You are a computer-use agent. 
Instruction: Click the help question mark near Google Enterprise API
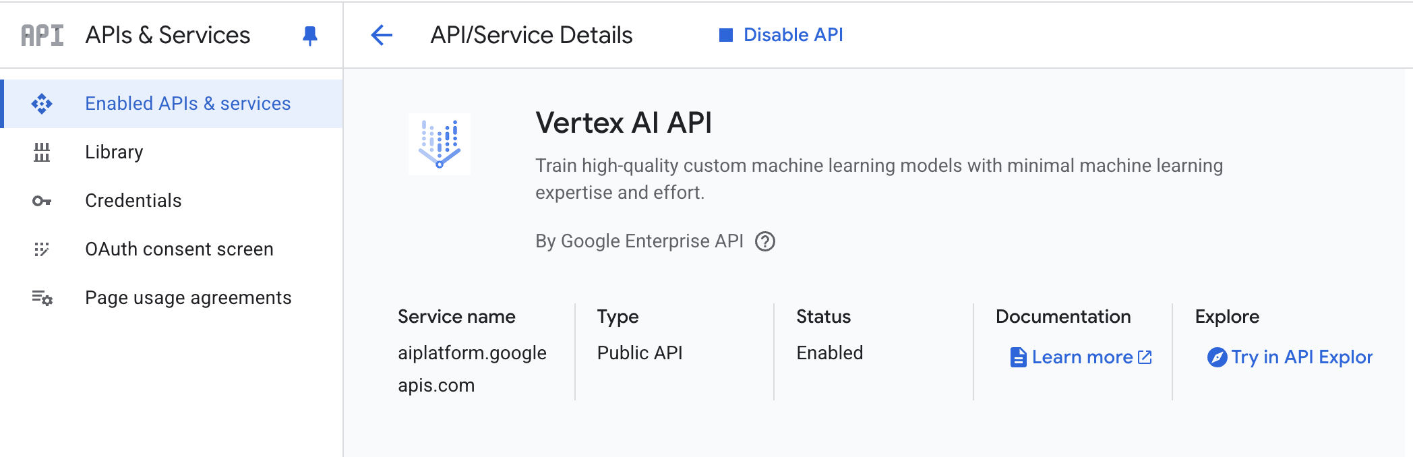(x=767, y=241)
